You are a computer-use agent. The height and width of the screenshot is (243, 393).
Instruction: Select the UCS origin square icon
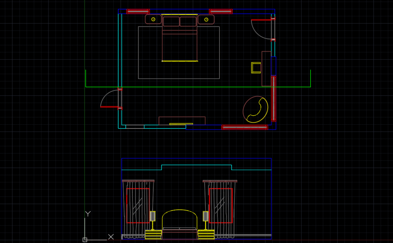point(85,240)
